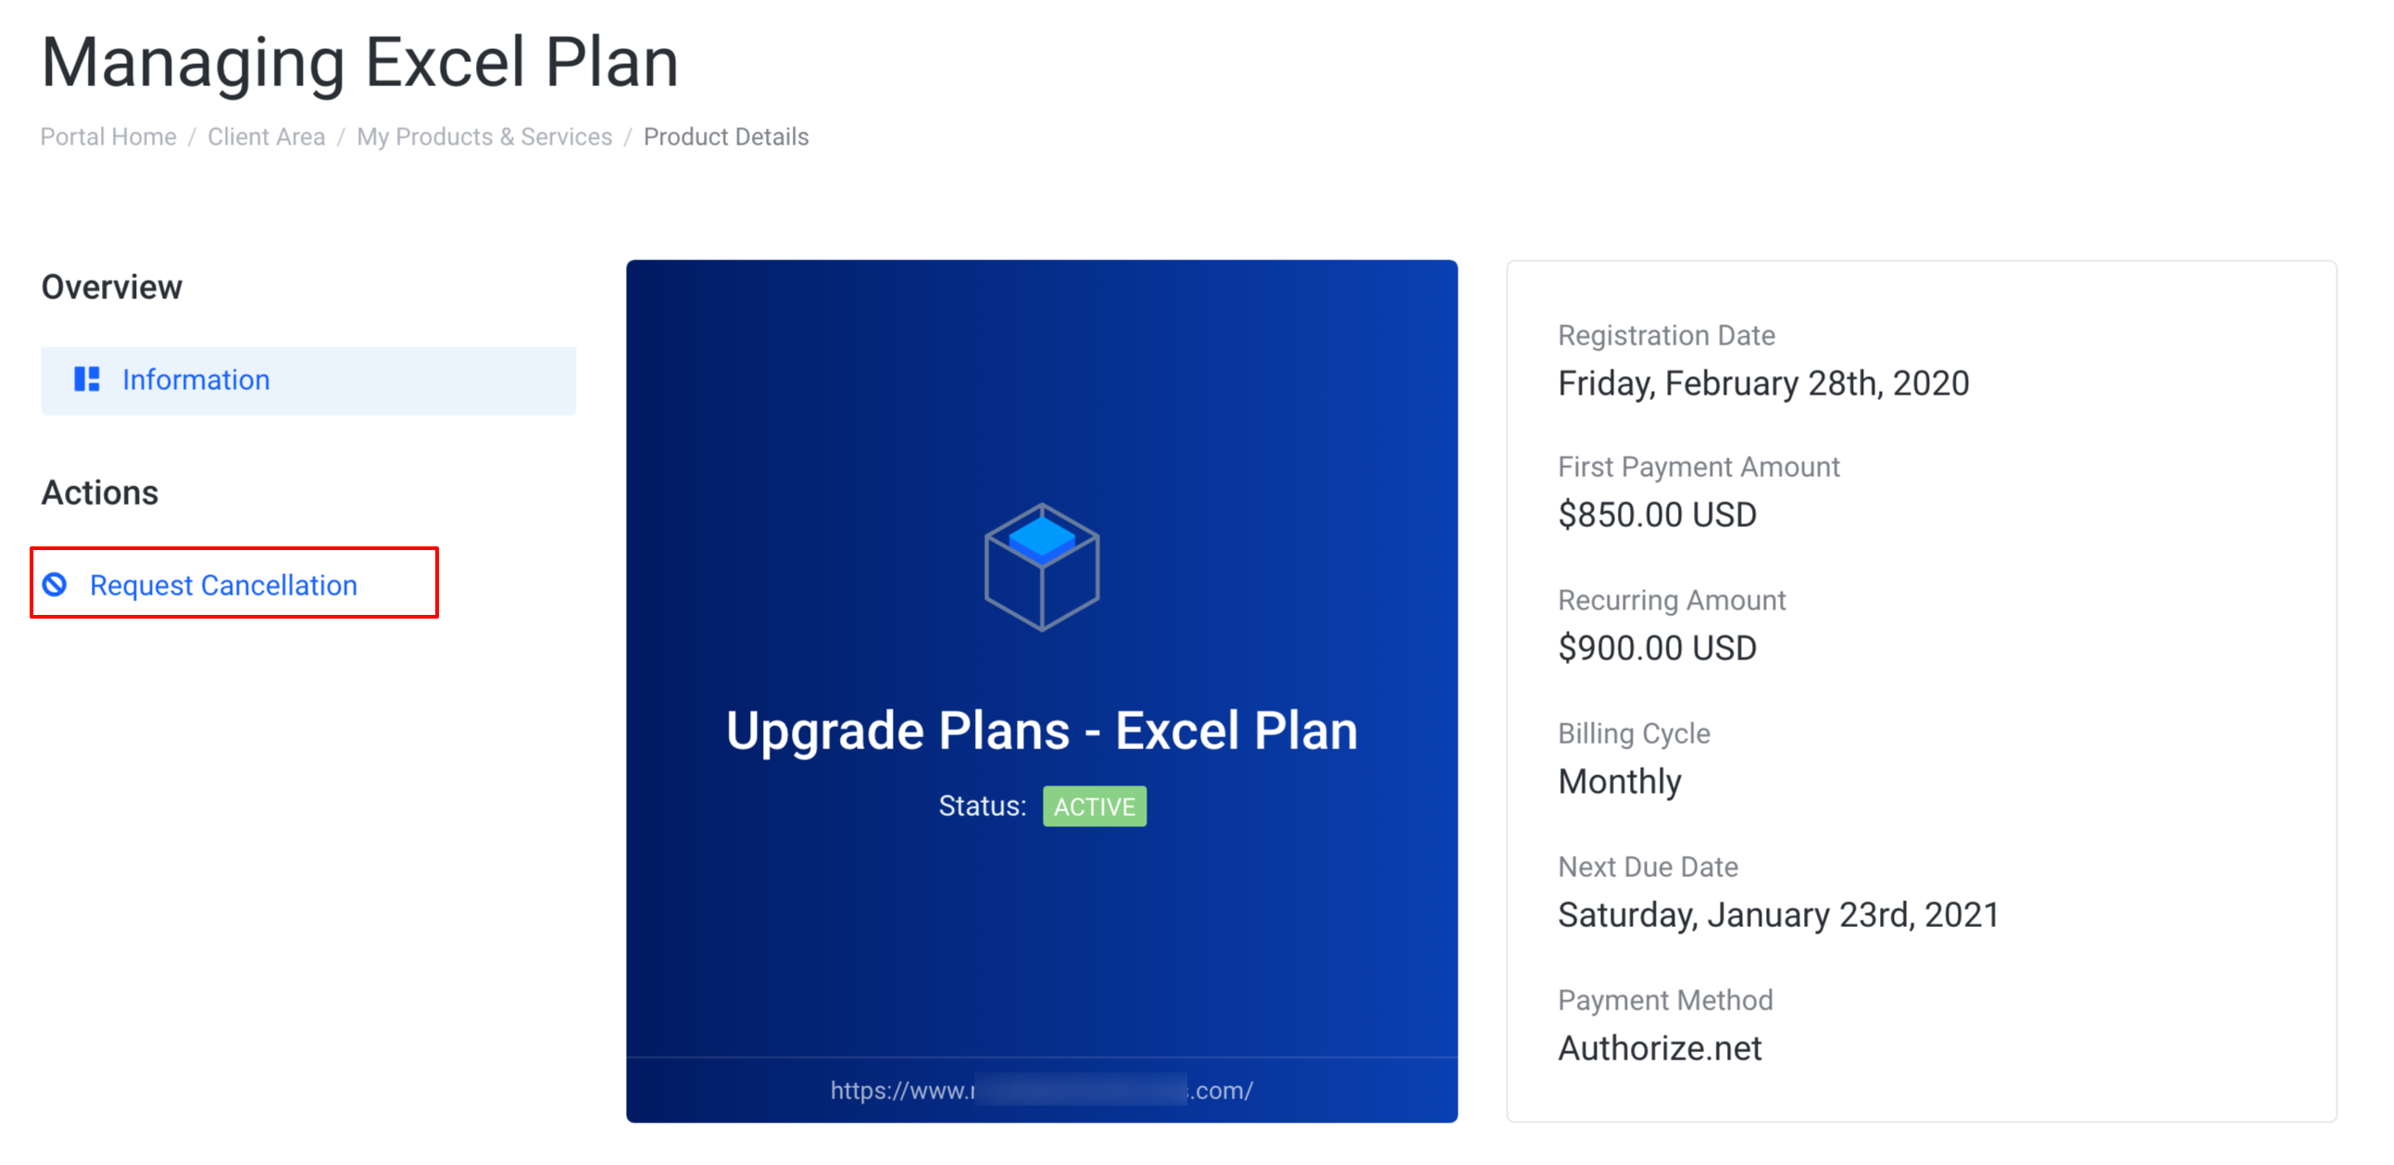Click the Actions section heading
Image resolution: width=2394 pixels, height=1165 pixels.
[x=99, y=493]
